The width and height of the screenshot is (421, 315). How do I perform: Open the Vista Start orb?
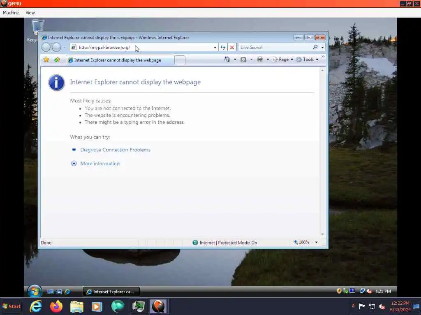(35, 291)
